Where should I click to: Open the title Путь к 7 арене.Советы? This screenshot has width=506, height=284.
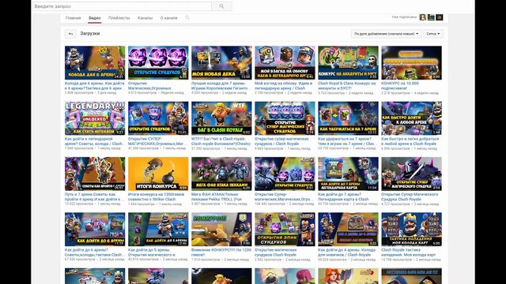(x=94, y=196)
